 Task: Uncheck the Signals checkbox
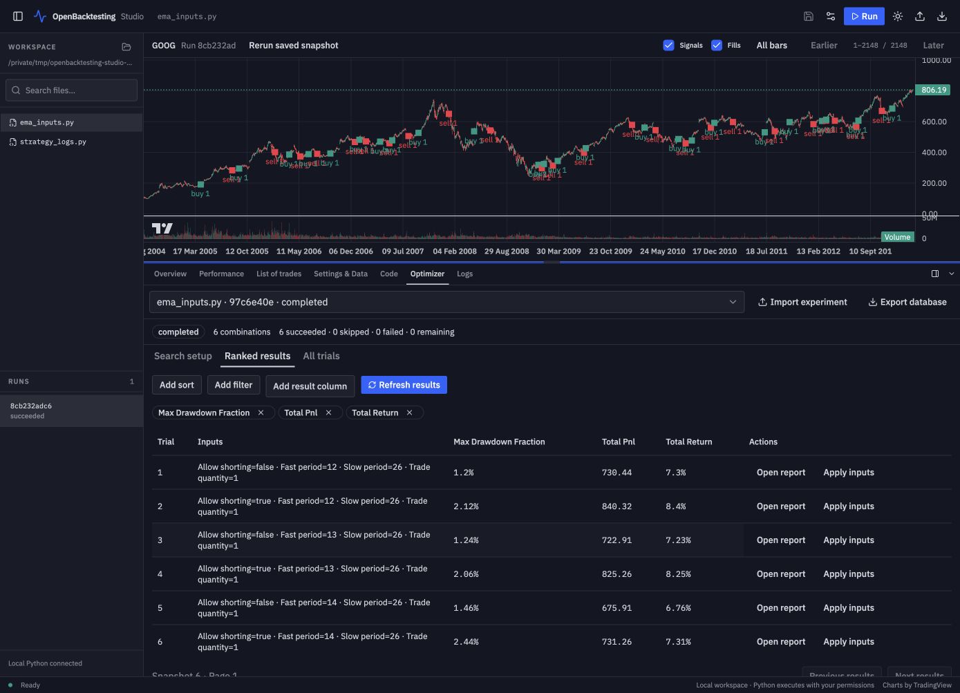click(668, 45)
